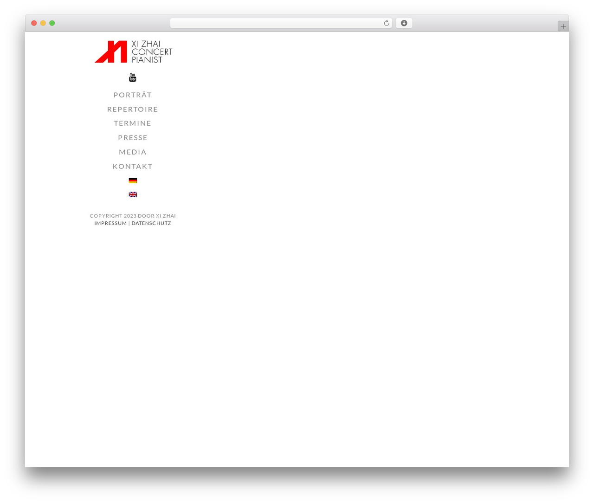594x503 pixels.
Task: Switch language via the German flag
Action: (133, 181)
